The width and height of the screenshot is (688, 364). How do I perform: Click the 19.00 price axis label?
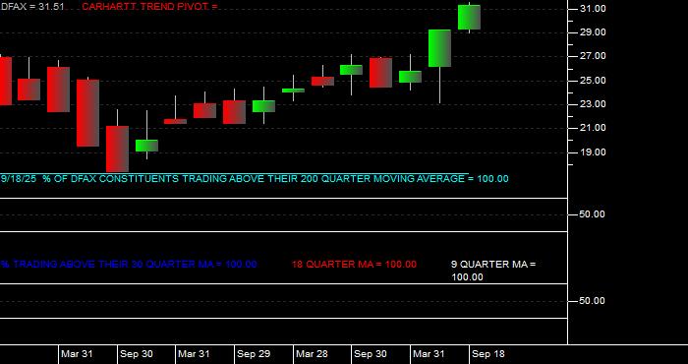click(593, 152)
